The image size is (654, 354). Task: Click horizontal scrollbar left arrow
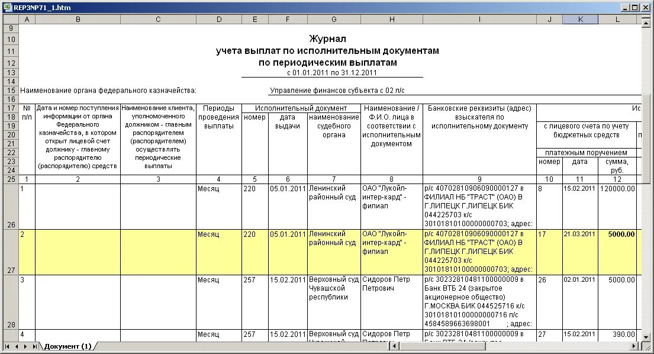(x=394, y=346)
